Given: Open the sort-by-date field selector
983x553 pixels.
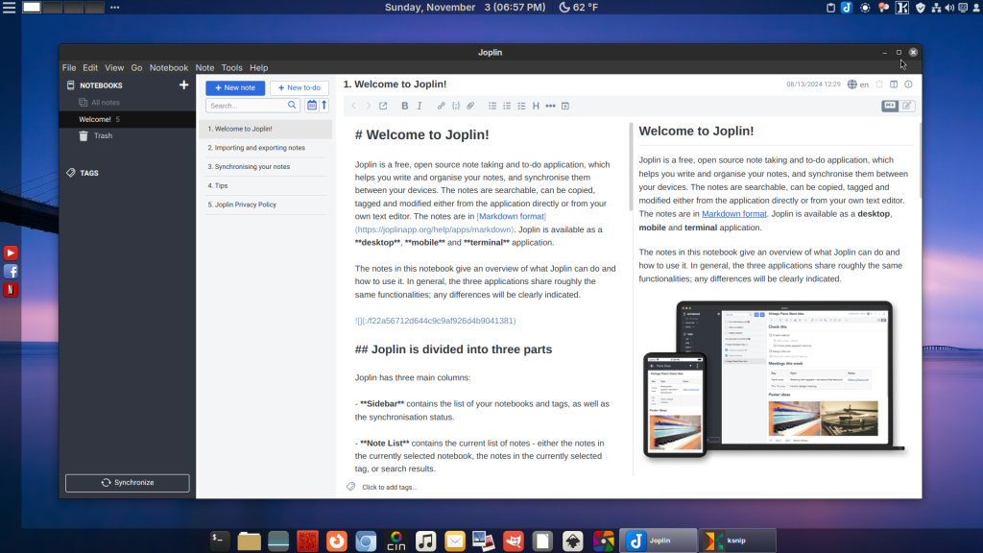Looking at the screenshot, I should 312,106.
